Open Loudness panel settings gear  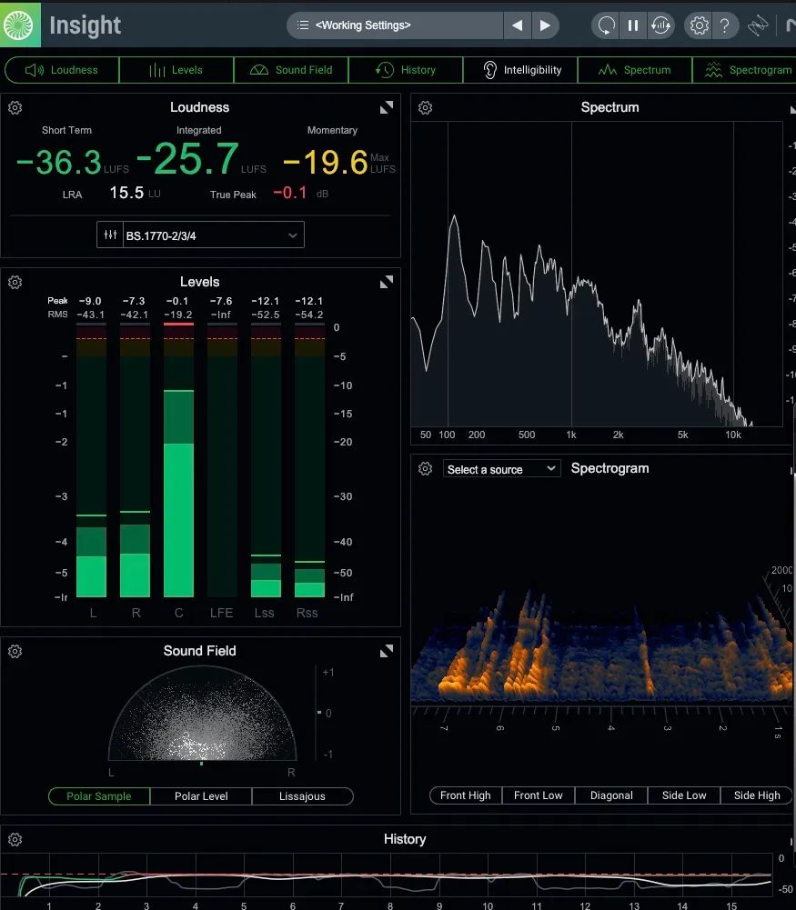click(x=15, y=107)
